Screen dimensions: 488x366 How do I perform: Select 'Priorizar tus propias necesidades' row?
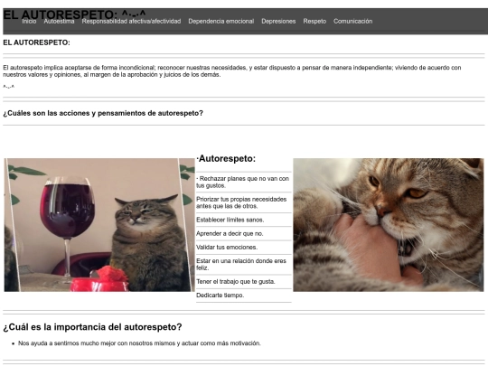[241, 202]
